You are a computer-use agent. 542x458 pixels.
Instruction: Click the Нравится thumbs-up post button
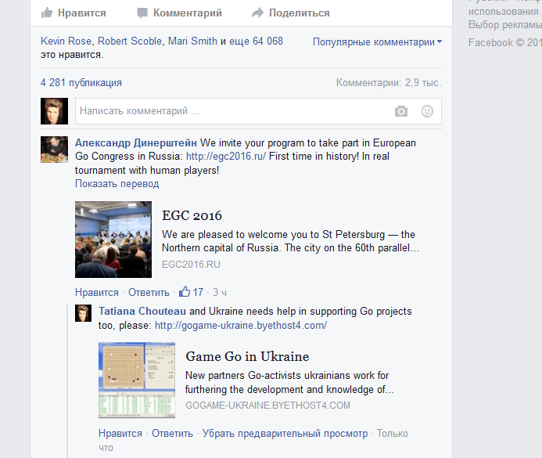click(73, 13)
